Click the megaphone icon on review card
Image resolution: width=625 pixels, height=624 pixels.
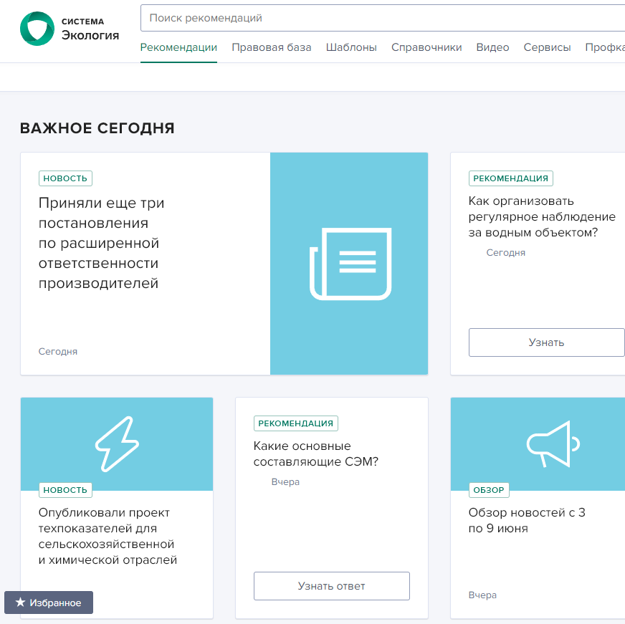click(x=551, y=444)
